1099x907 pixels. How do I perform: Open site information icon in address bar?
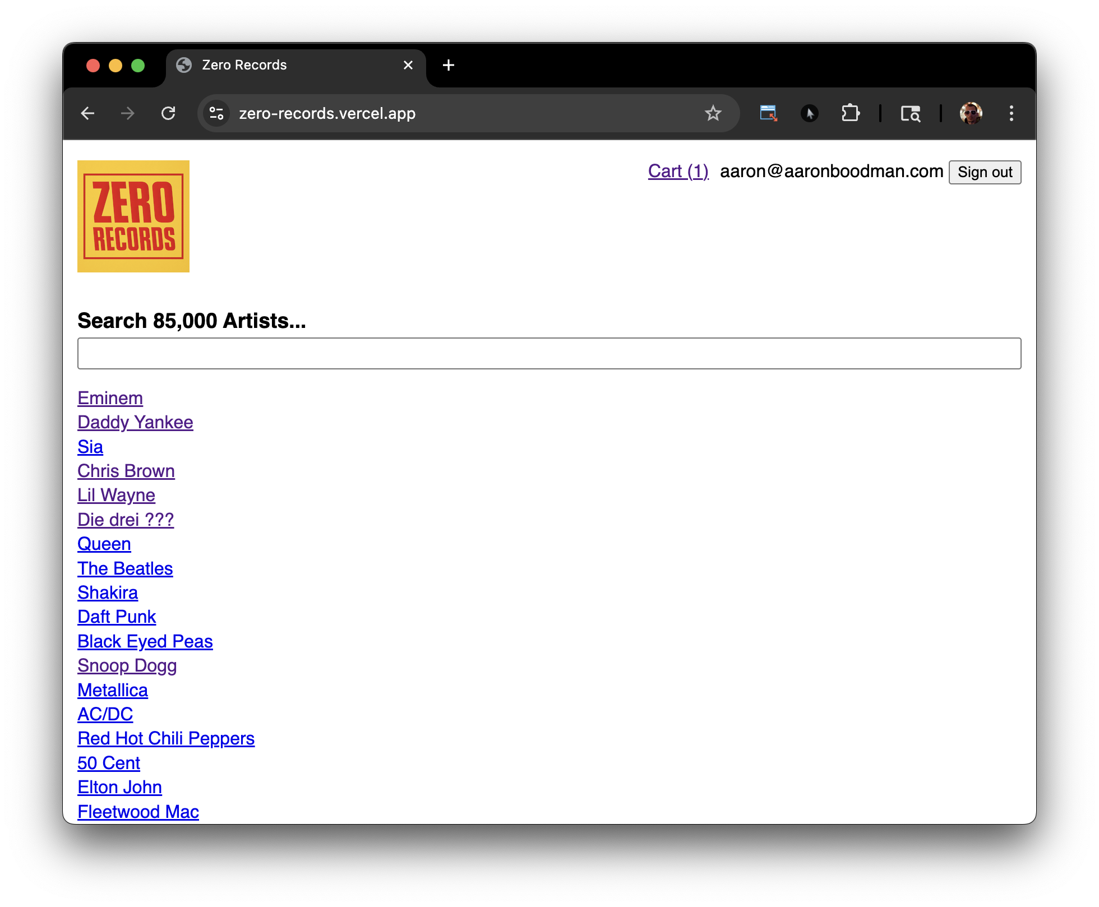tap(216, 114)
